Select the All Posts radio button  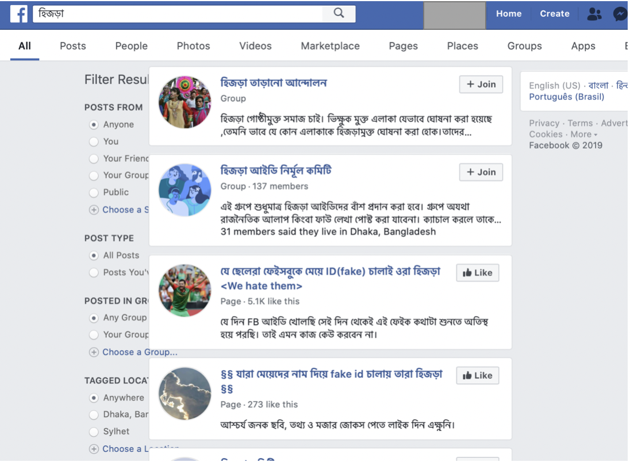click(94, 256)
